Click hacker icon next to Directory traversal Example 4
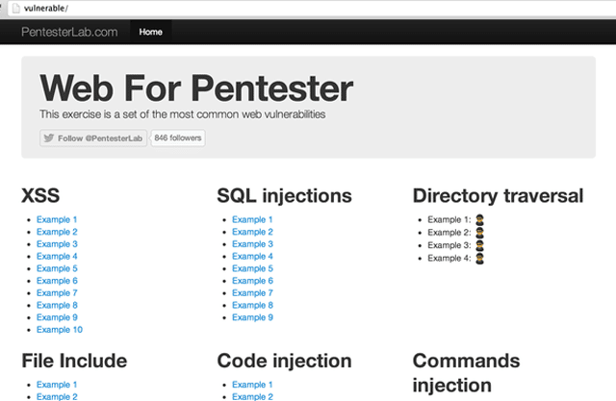The image size is (616, 401). click(479, 259)
